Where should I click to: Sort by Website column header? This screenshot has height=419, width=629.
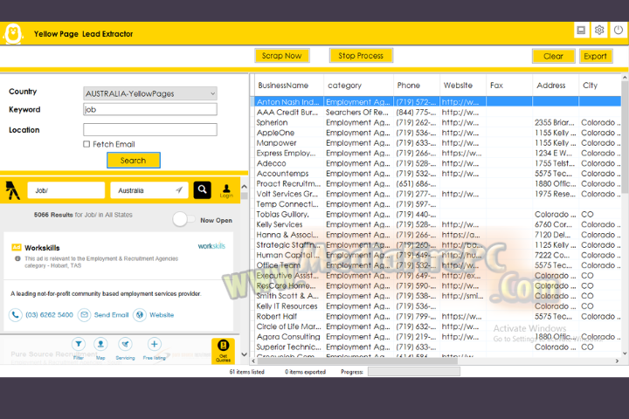click(x=463, y=85)
